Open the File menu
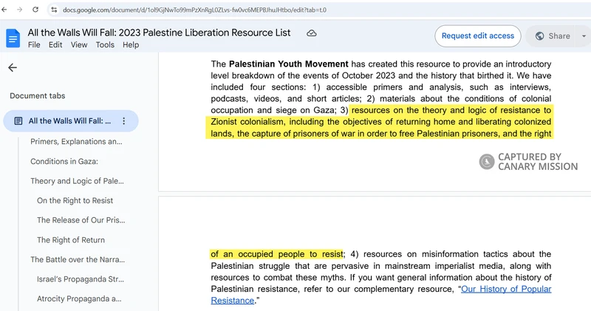Image resolution: width=591 pixels, height=311 pixels. (34, 45)
